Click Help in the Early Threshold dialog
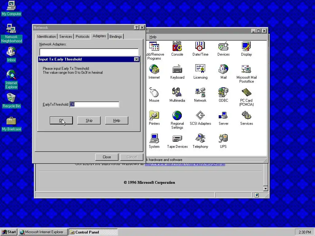315x236 pixels. pyautogui.click(x=117, y=120)
